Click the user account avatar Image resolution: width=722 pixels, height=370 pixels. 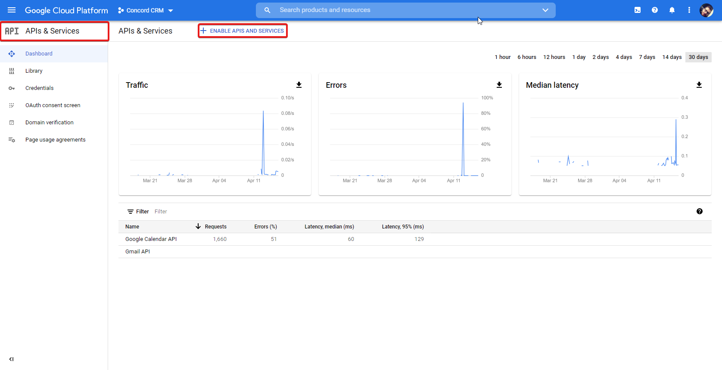pyautogui.click(x=706, y=10)
